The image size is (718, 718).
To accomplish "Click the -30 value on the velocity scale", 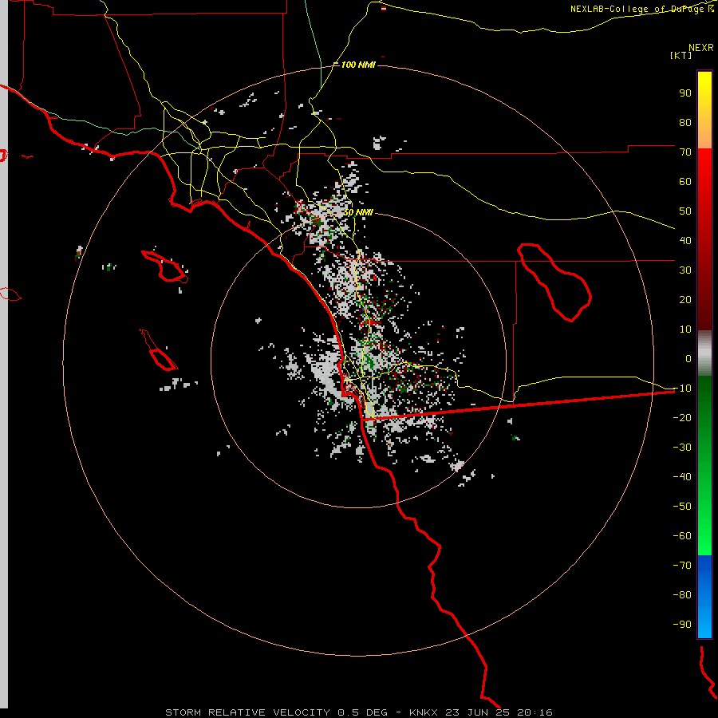I will click(x=682, y=448).
